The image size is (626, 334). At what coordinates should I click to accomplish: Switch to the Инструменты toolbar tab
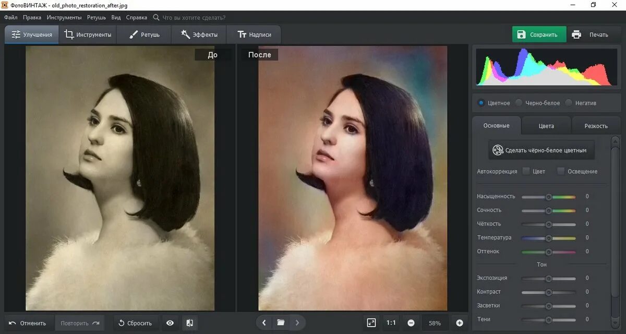88,34
